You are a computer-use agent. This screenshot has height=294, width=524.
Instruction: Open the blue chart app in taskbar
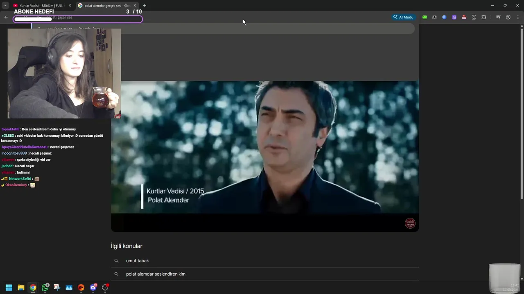point(69,287)
